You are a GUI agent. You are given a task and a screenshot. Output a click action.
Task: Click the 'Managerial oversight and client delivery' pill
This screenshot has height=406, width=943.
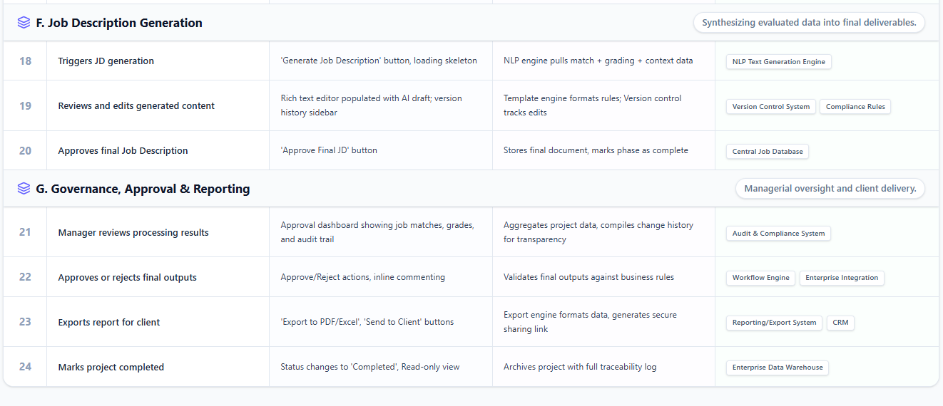[830, 189]
